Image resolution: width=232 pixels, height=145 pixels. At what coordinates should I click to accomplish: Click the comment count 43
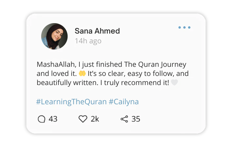click(53, 119)
